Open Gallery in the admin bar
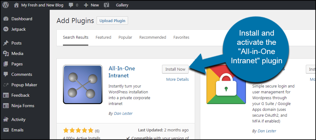316x140 pixels. [122, 5]
